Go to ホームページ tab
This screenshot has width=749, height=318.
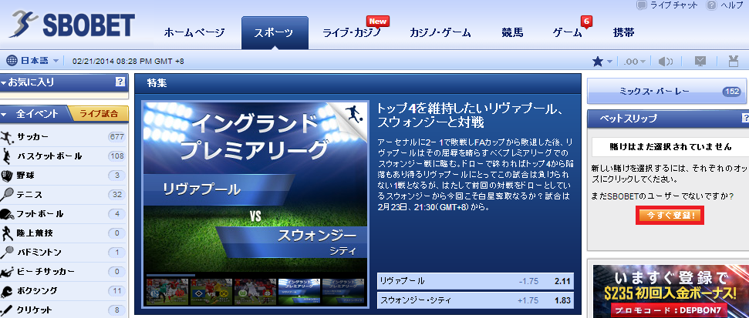[x=194, y=33]
